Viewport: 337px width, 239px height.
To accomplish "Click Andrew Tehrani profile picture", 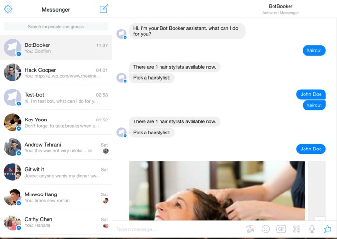I will pos(13,147).
